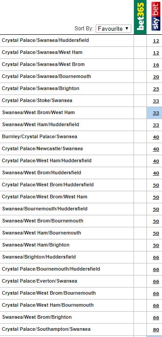Pick odds 25 for Crystal Palace/Swansea/Brighton
This screenshot has width=162, height=337.
click(x=156, y=89)
